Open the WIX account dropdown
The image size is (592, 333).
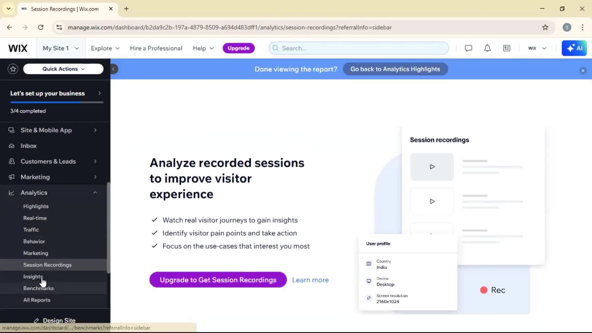point(537,48)
